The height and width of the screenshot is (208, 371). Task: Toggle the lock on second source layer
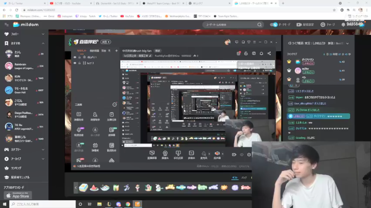[79, 63]
